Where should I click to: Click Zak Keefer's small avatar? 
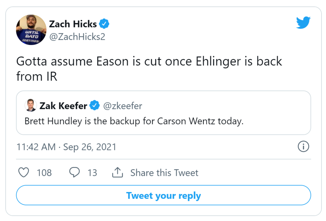tap(30, 106)
